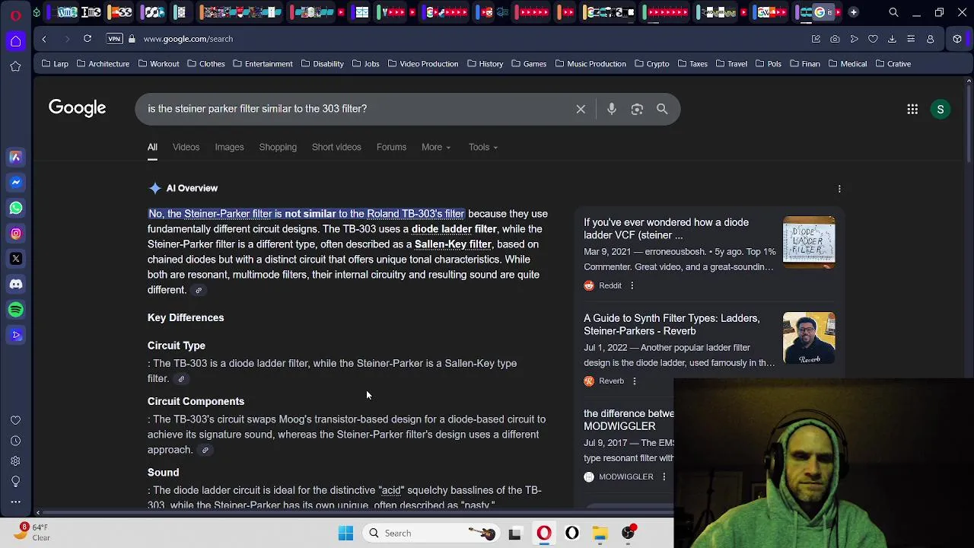Open the sidebar player icon below Spotify
The width and height of the screenshot is (974, 548).
pos(15,335)
